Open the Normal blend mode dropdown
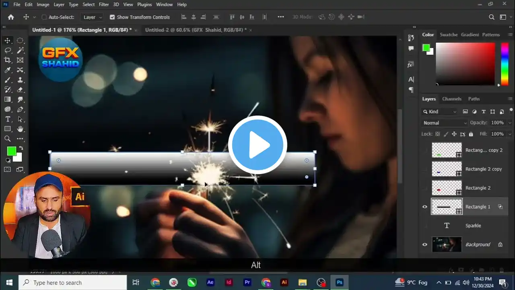 click(x=444, y=123)
